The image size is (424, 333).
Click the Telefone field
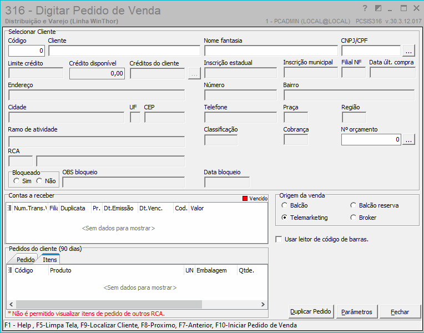click(x=241, y=118)
